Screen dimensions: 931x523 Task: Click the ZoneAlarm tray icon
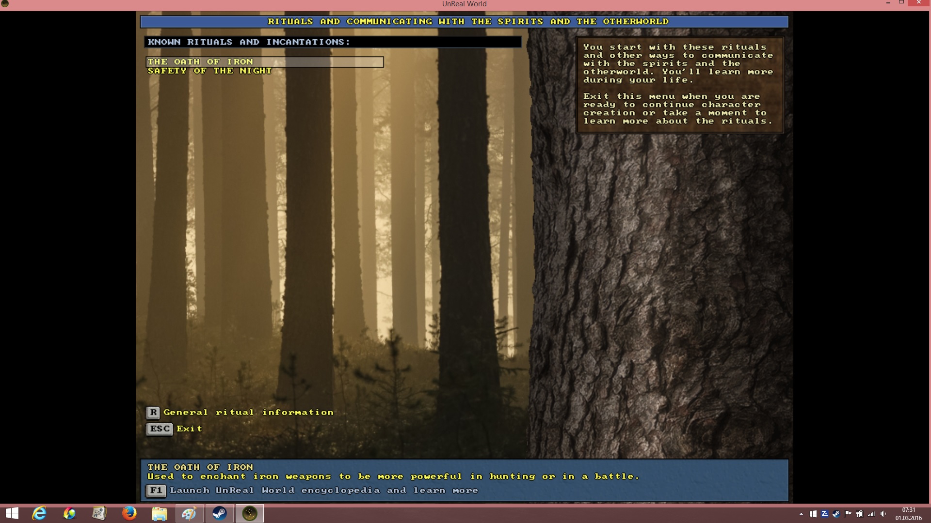824,514
